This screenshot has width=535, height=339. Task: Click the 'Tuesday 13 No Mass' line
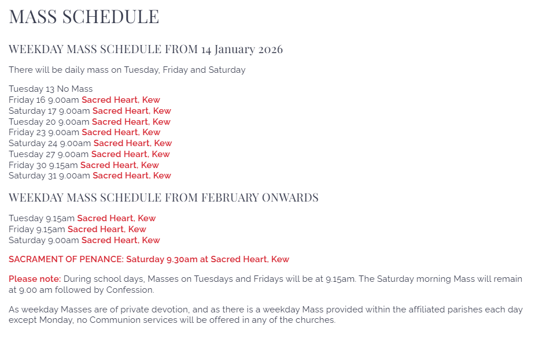50,89
